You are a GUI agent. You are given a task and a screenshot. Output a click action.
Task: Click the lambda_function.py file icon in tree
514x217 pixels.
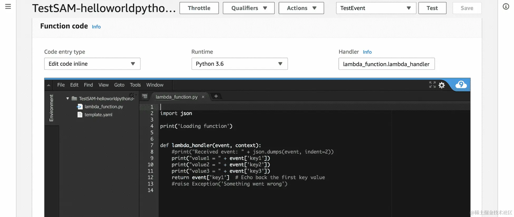pyautogui.click(x=80, y=107)
